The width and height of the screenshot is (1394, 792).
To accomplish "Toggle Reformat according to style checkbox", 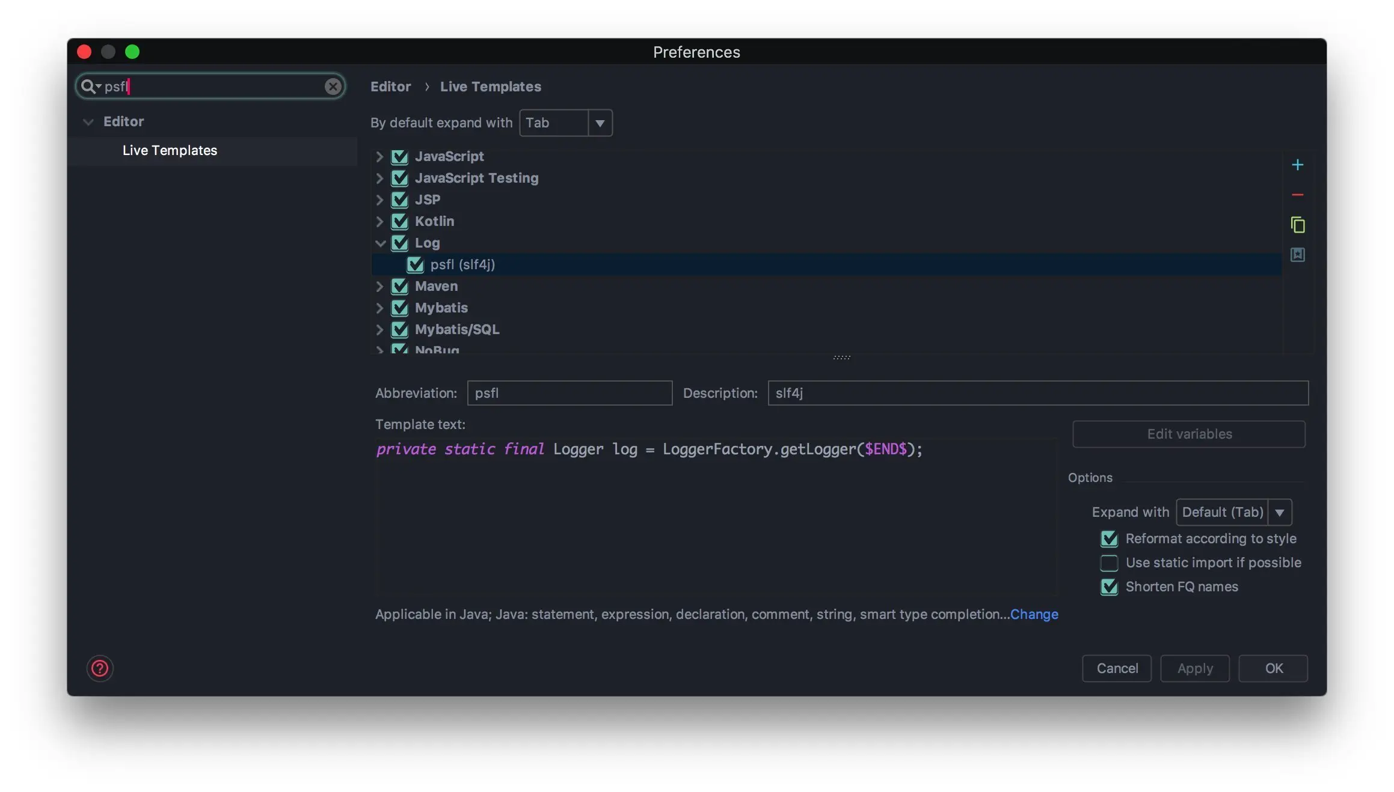I will tap(1109, 538).
